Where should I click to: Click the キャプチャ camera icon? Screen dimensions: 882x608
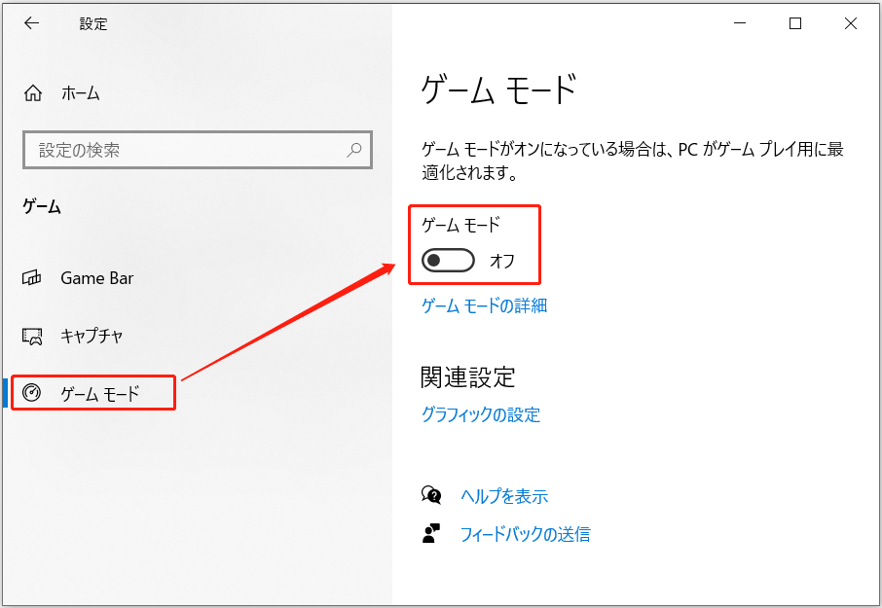pyautogui.click(x=33, y=336)
